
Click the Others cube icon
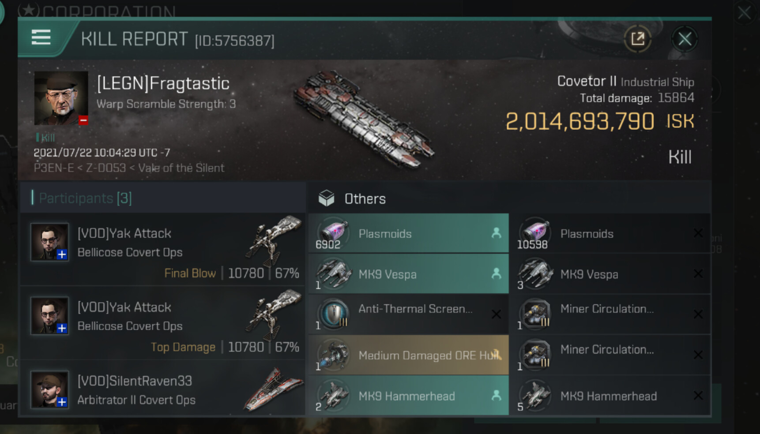tap(327, 198)
